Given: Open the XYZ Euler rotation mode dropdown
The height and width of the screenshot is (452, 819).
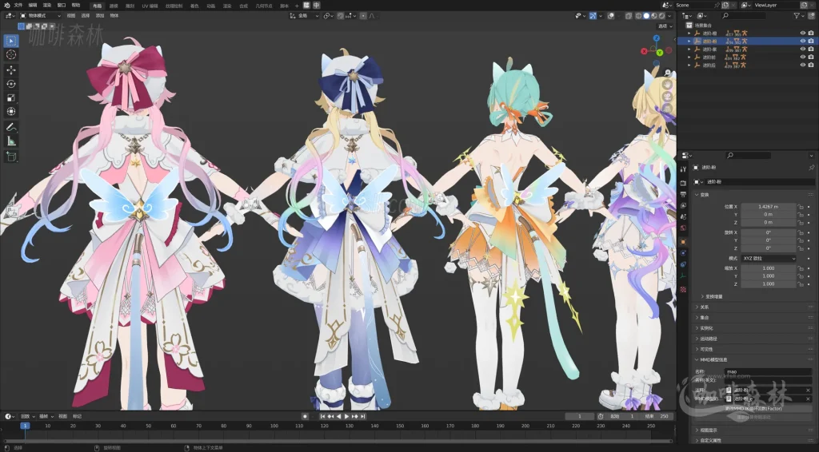Looking at the screenshot, I should 769,259.
